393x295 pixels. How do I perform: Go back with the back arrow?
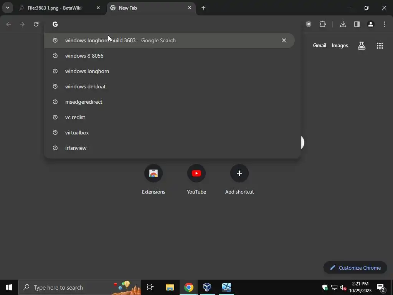(x=8, y=24)
